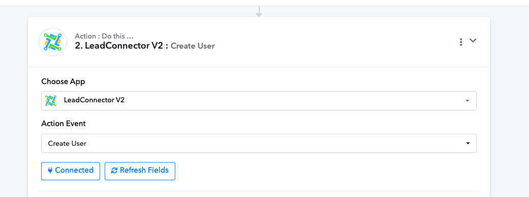Viewport: 529px width, 197px height.
Task: Click the connector arrow above the step
Action: tap(259, 11)
